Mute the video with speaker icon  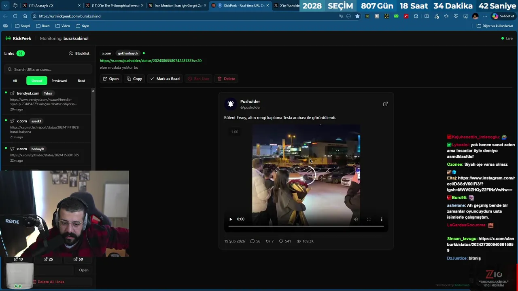tap(356, 219)
